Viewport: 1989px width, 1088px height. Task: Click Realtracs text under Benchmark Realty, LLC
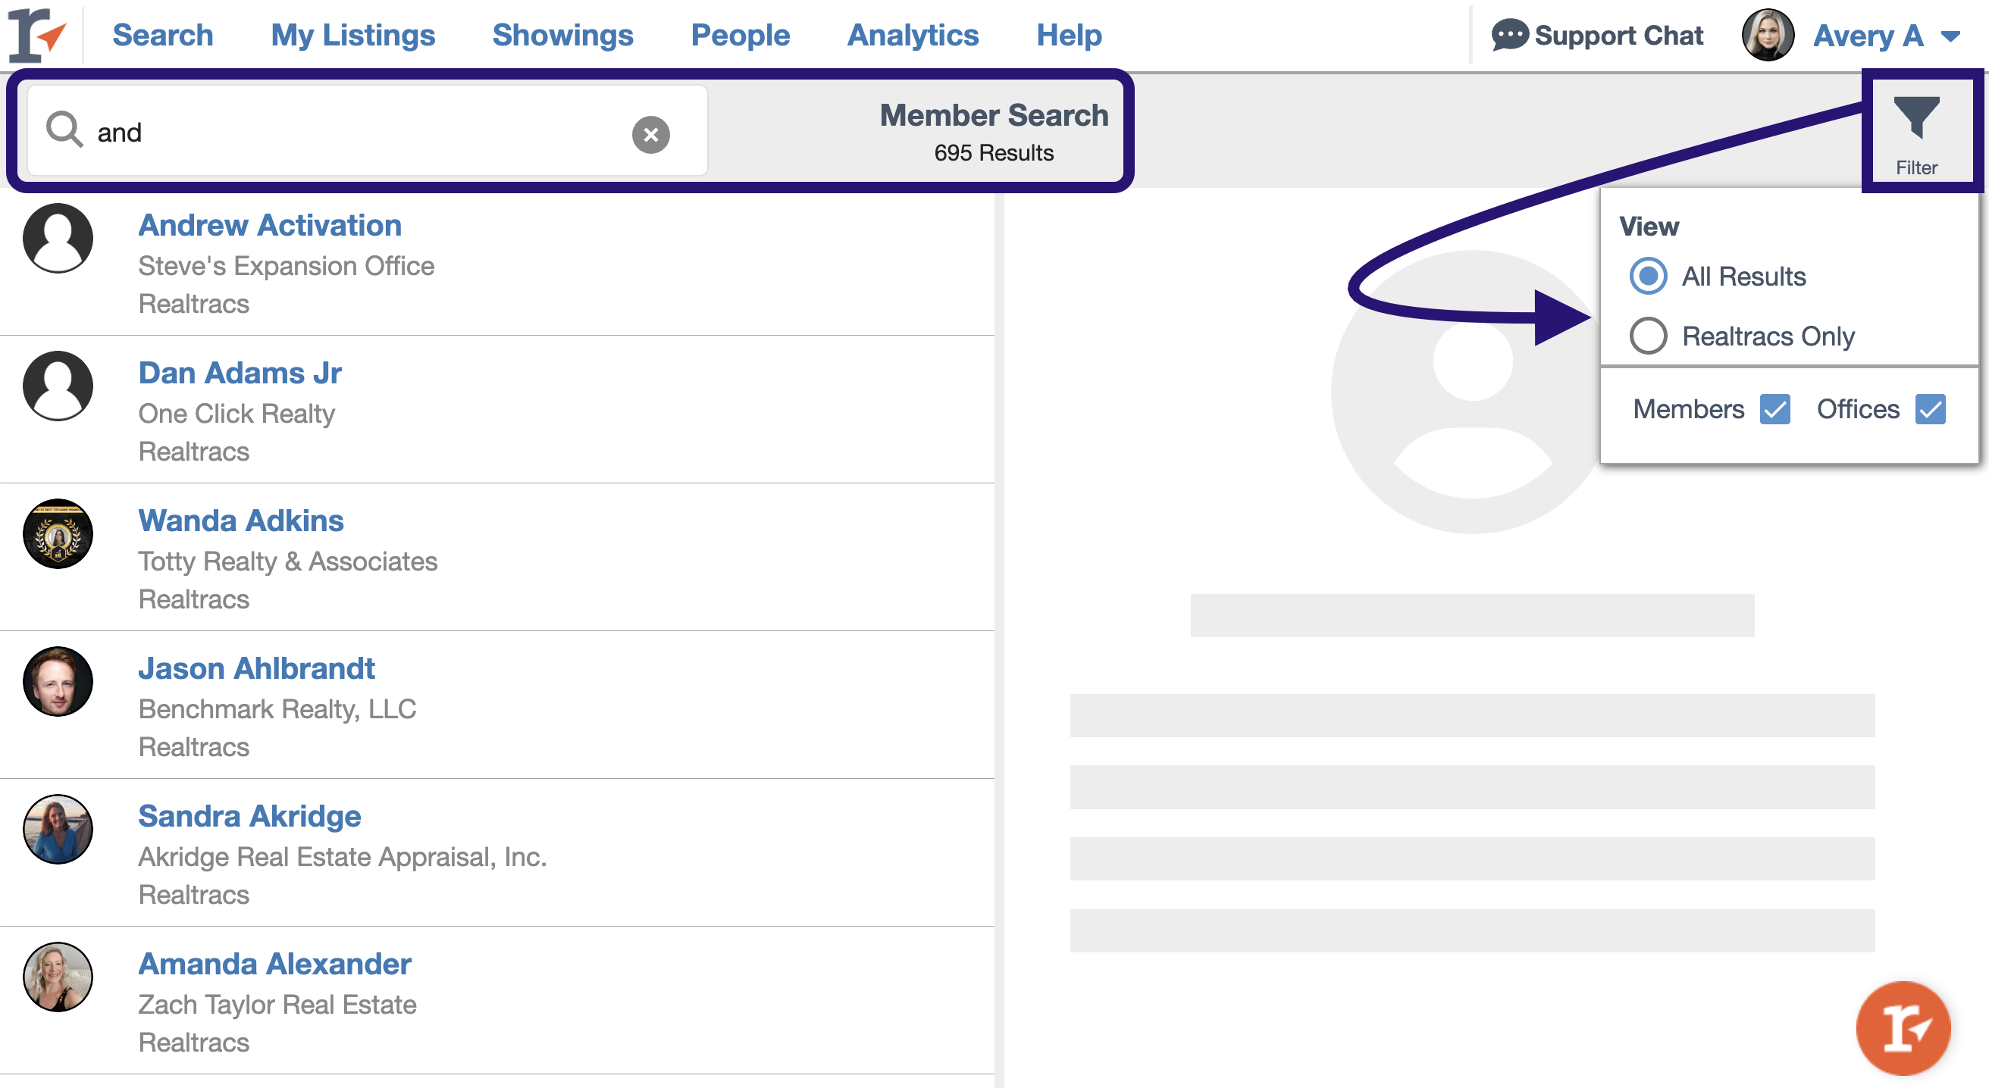(x=194, y=748)
